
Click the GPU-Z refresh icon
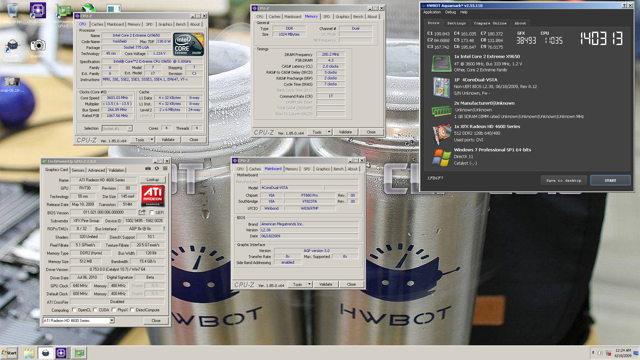click(x=157, y=169)
